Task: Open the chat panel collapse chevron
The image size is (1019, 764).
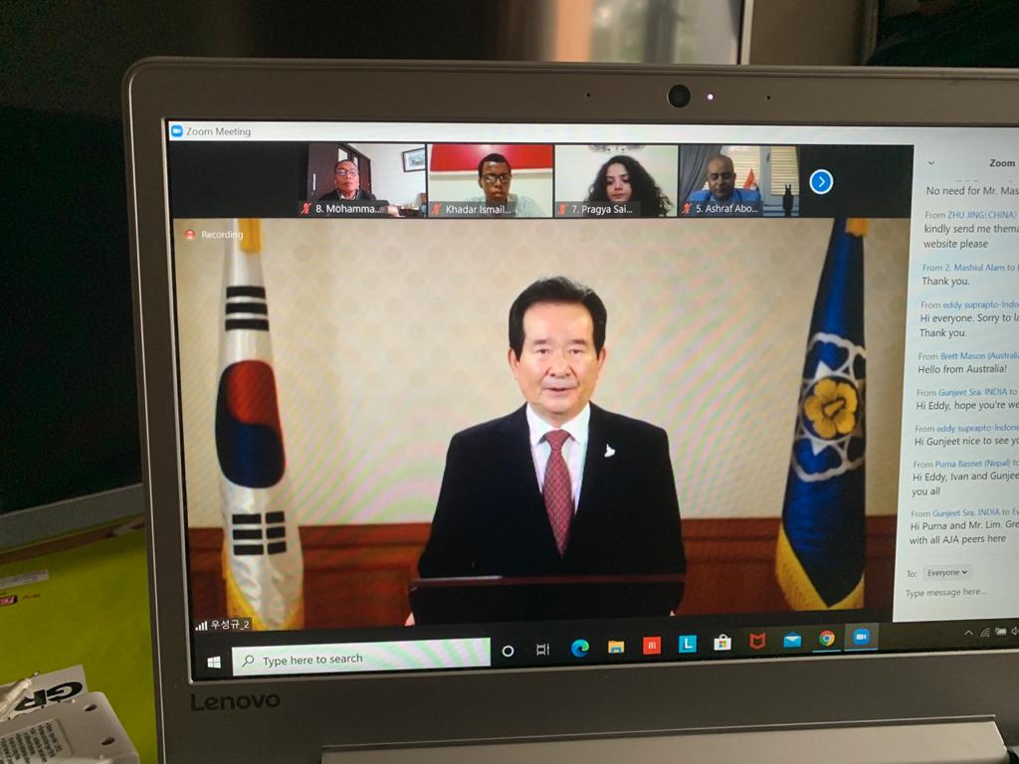Action: click(x=931, y=163)
